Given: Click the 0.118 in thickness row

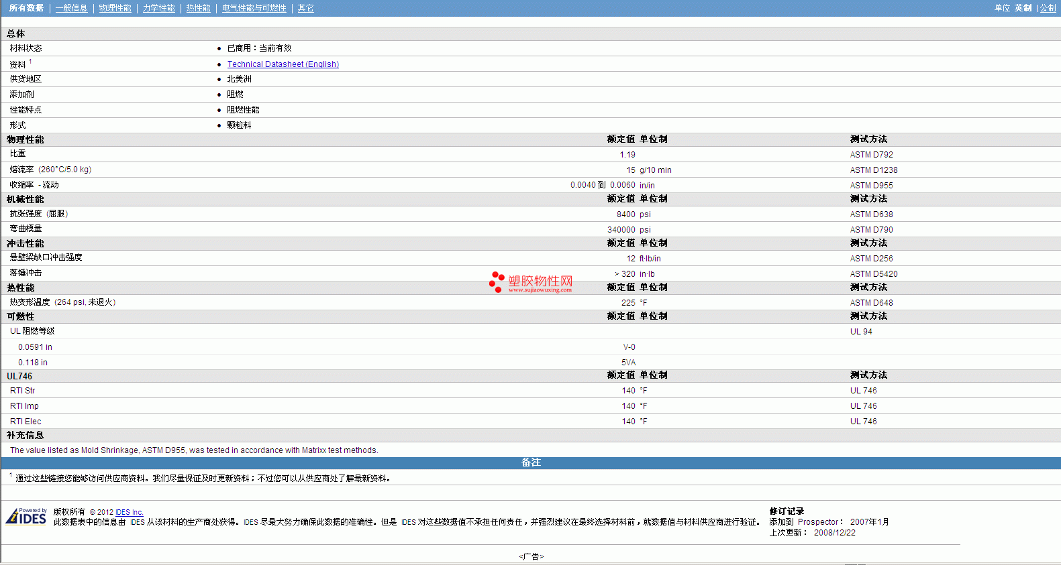Looking at the screenshot, I should pyautogui.click(x=33, y=363).
